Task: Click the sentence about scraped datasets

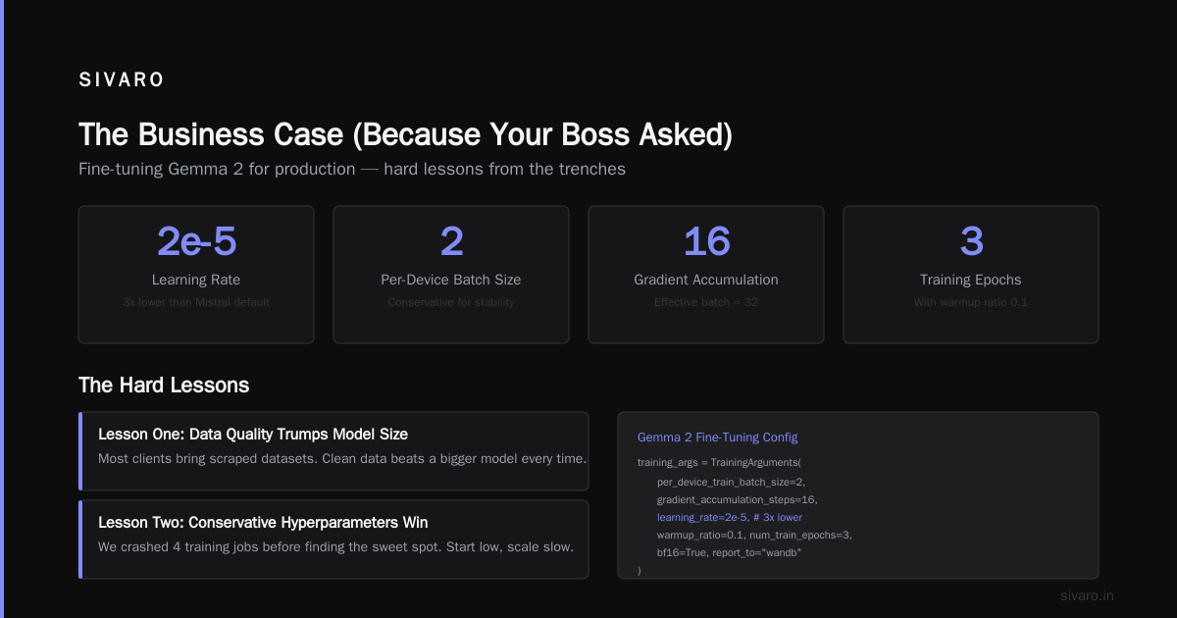Action: pos(342,458)
